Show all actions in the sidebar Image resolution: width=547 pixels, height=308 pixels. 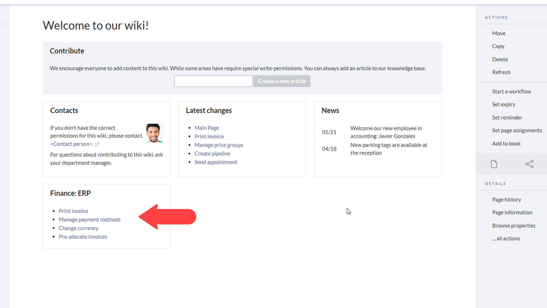[x=506, y=238]
